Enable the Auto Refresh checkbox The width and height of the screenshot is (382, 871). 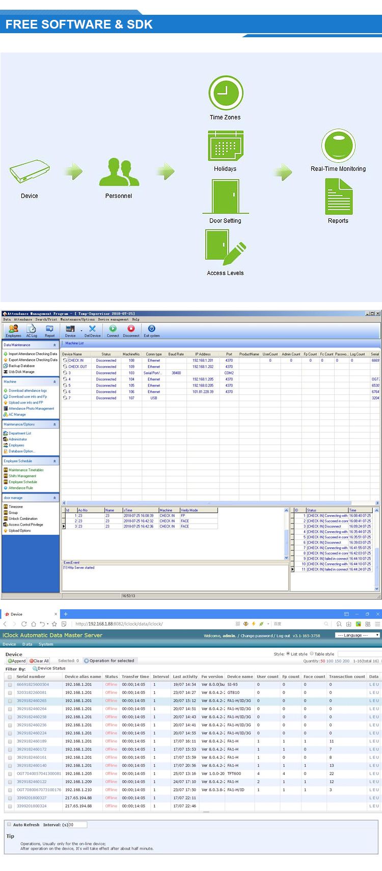[9, 824]
